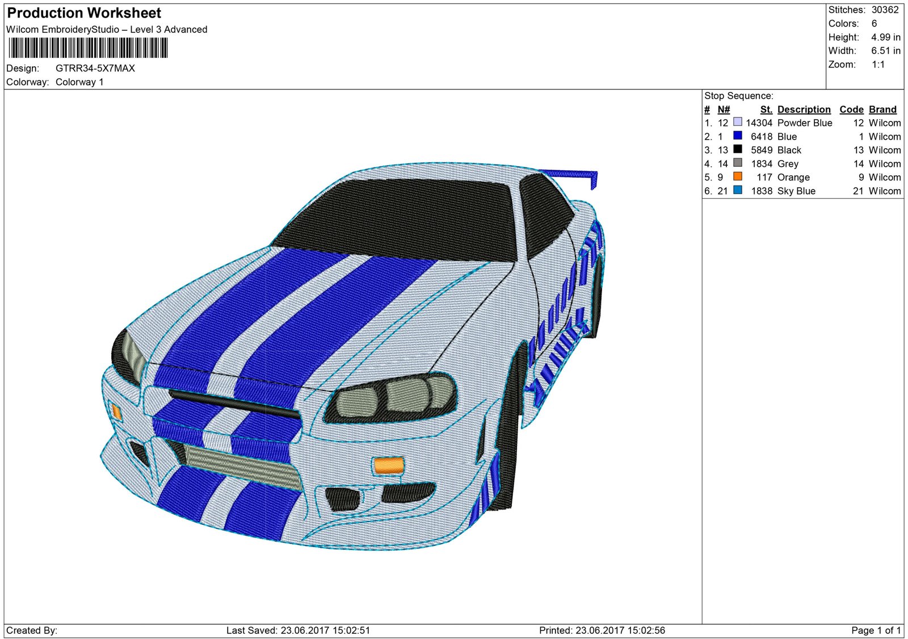The width and height of the screenshot is (908, 639).
Task: Select the 'Production Worksheet' title
Action: click(x=84, y=13)
